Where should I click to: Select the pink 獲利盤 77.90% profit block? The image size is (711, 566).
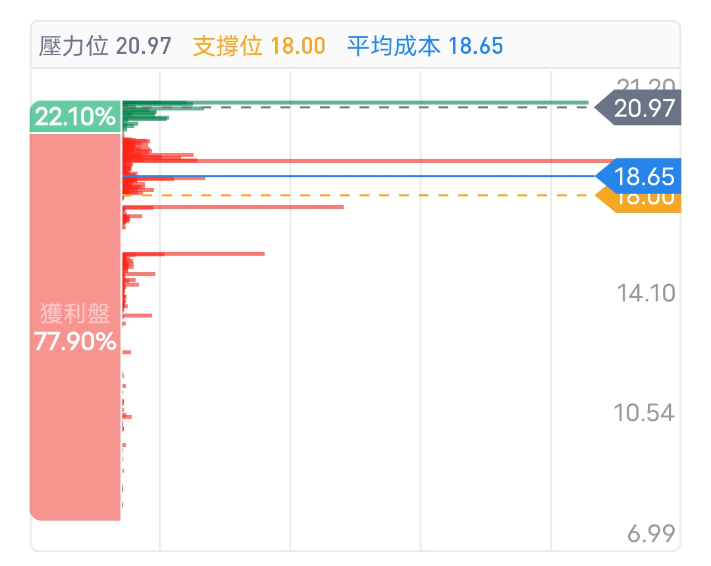pyautogui.click(x=75, y=327)
